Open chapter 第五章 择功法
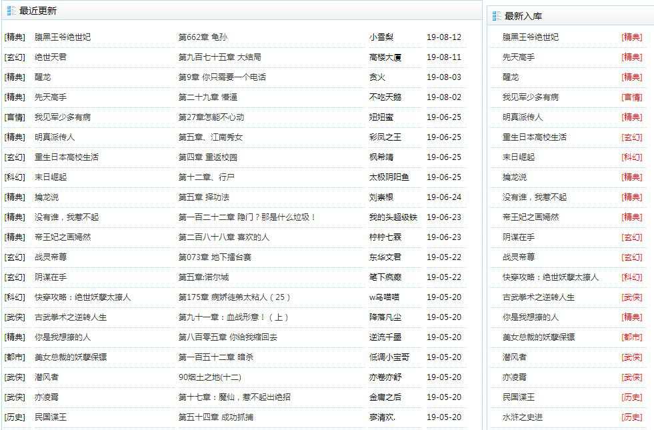This screenshot has height=430, width=654. (203, 197)
